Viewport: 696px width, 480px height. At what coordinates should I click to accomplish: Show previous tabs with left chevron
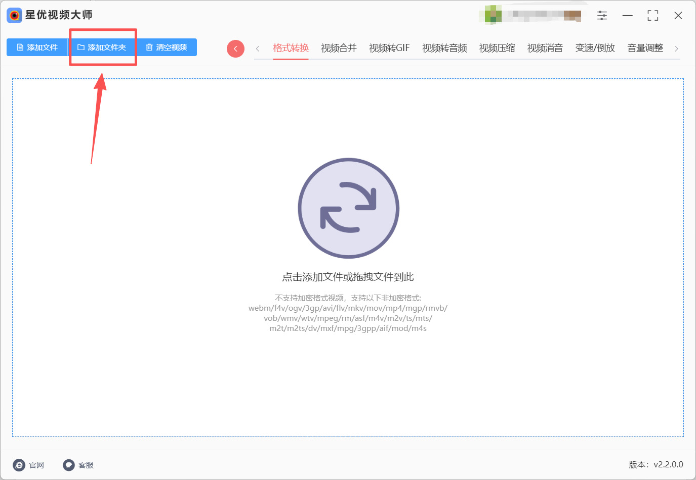pos(258,49)
